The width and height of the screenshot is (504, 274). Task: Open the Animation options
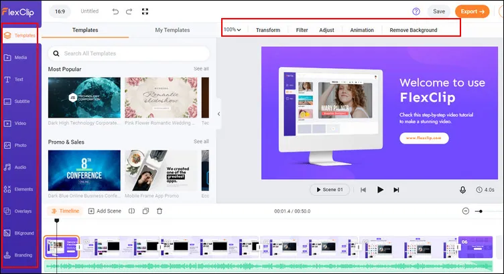(x=362, y=30)
